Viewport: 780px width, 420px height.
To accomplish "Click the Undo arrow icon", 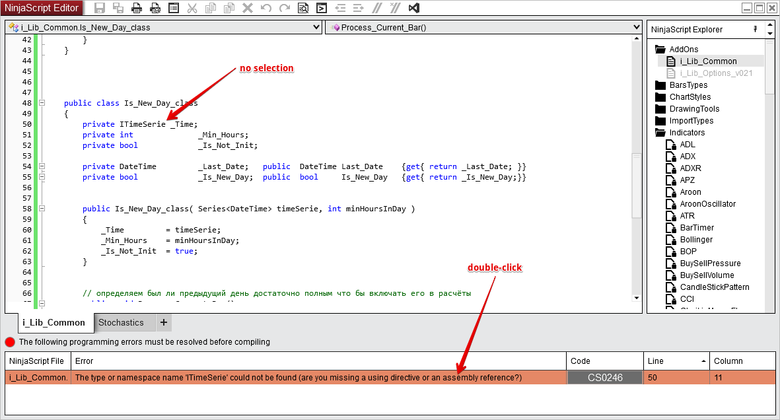I will pos(266,8).
